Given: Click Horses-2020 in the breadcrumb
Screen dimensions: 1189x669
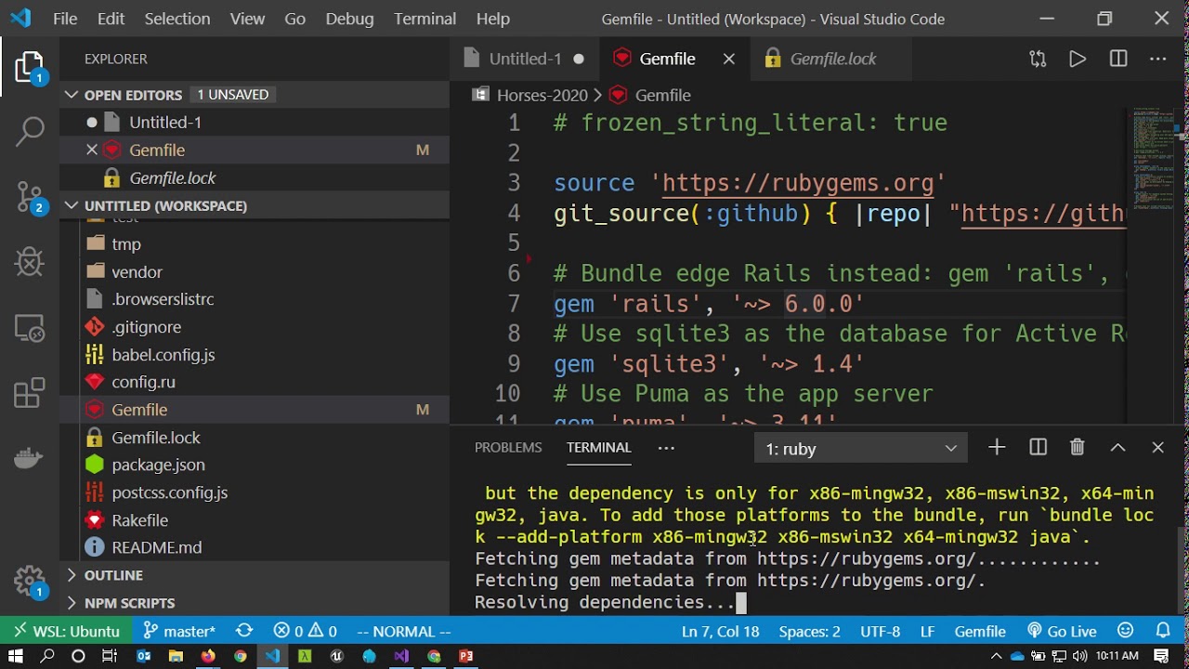Looking at the screenshot, I should pyautogui.click(x=542, y=96).
